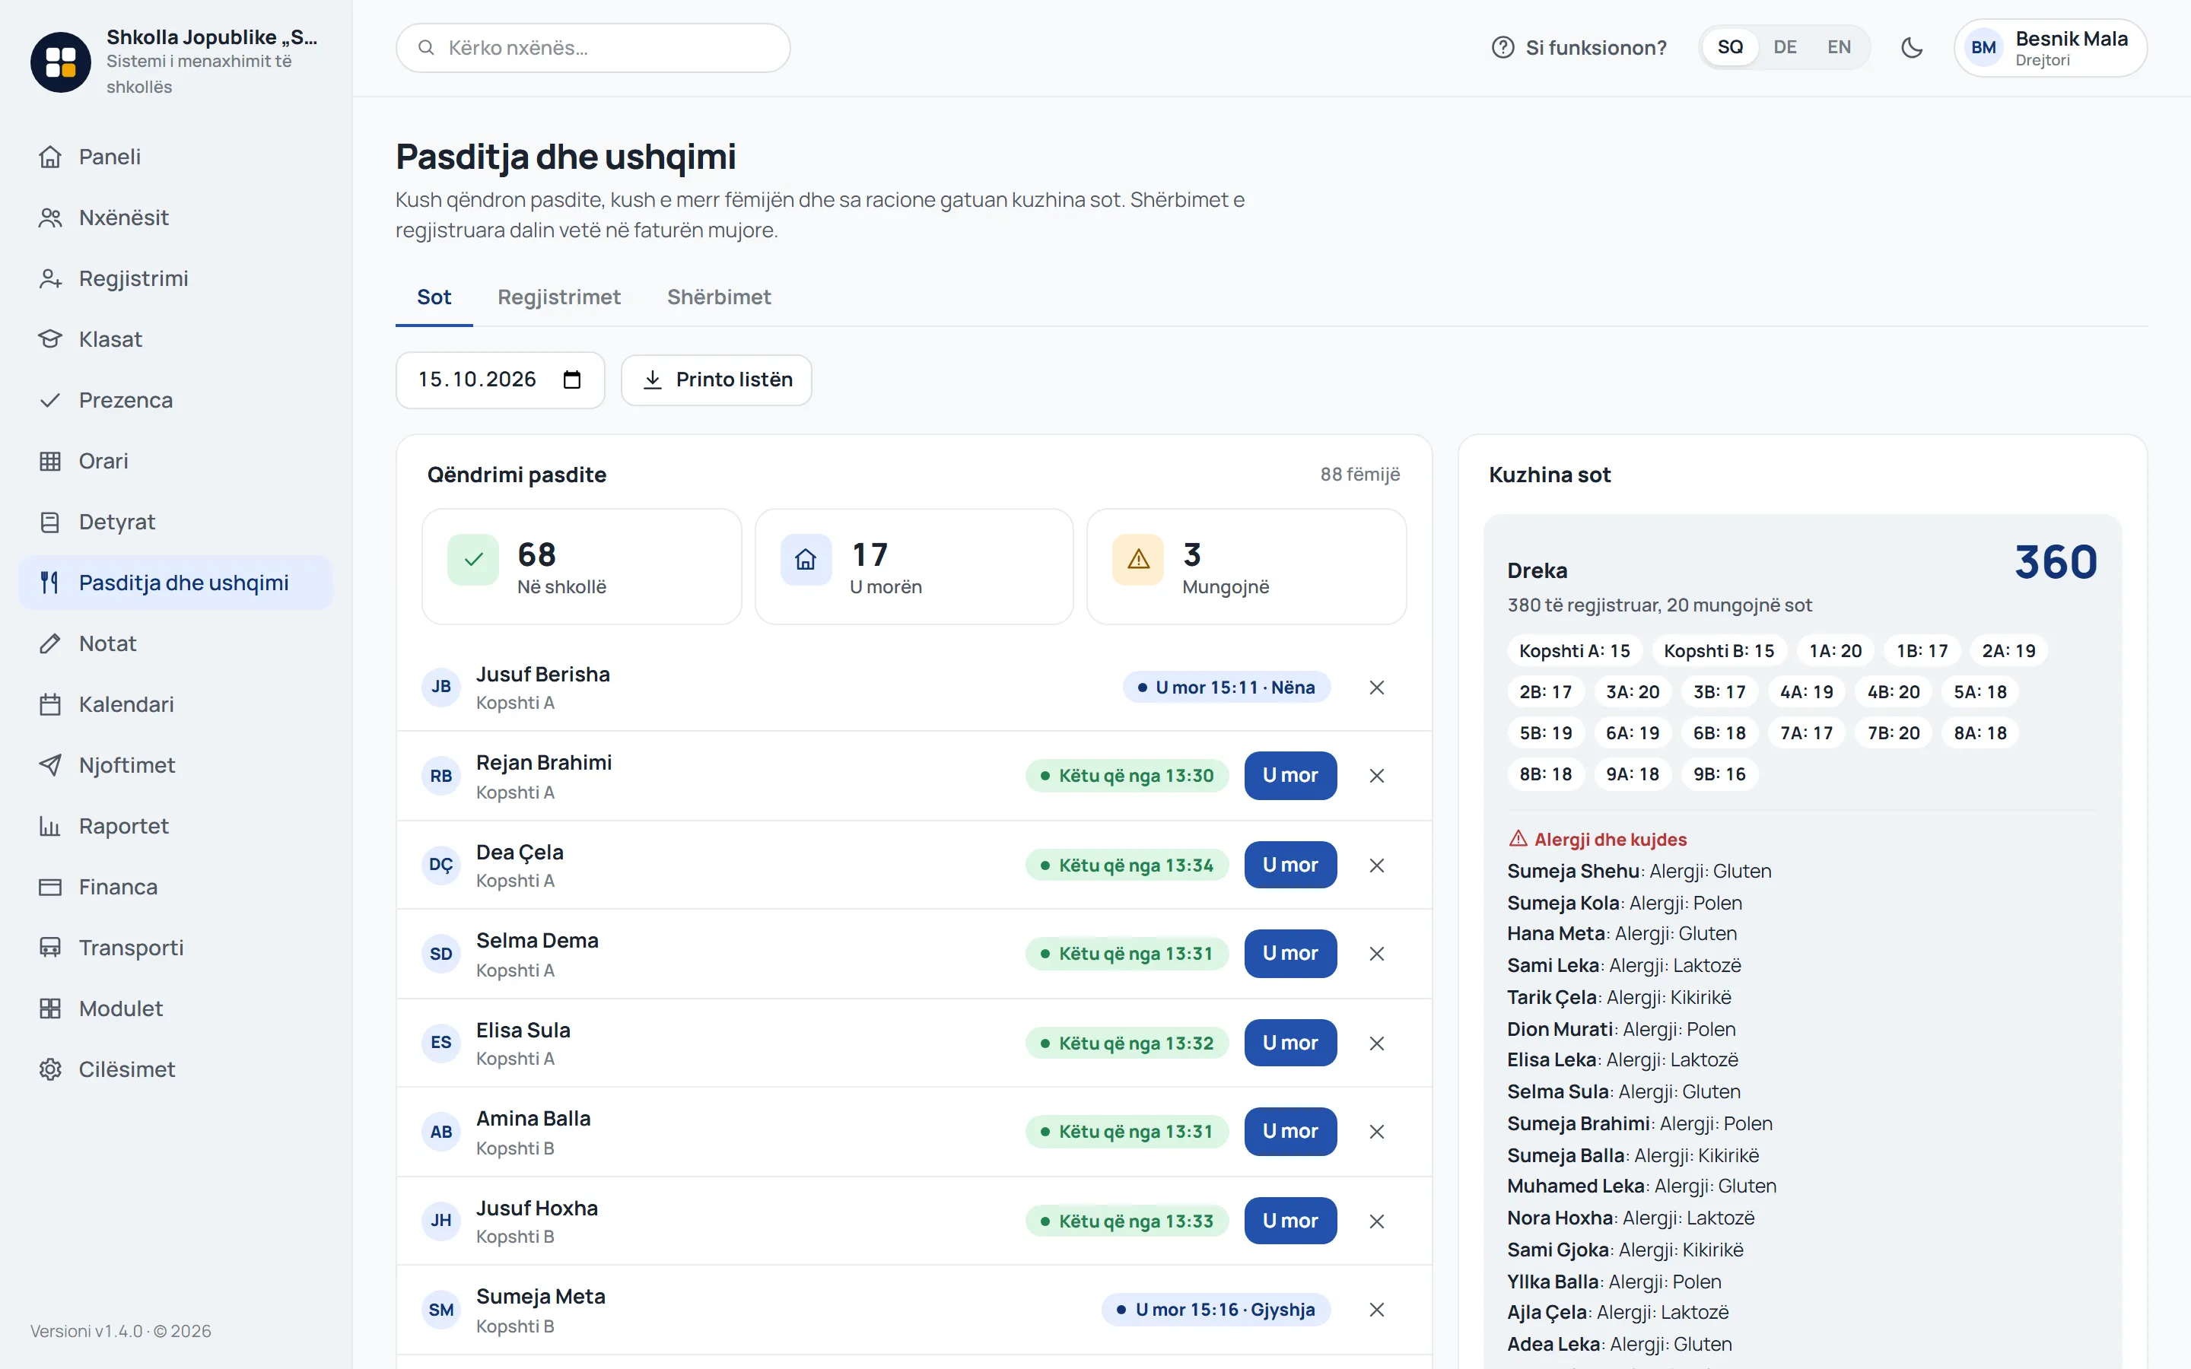Switch to the Regjistrimet tab
2191x1369 pixels.
tap(558, 297)
